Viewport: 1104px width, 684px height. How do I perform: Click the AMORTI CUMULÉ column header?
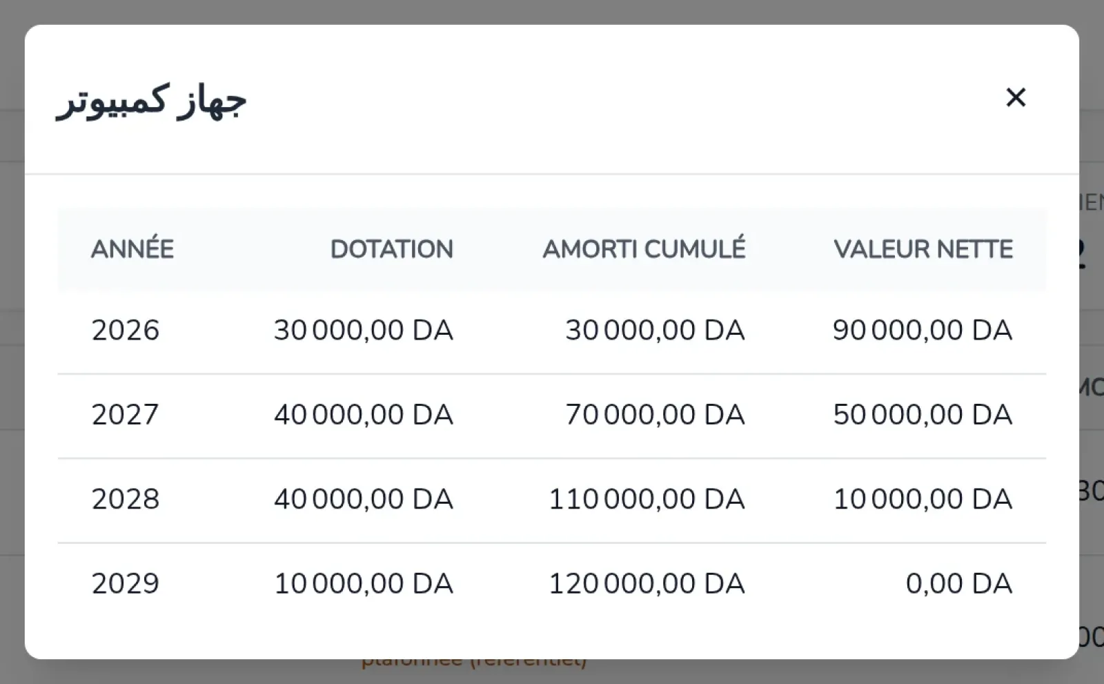[x=644, y=248]
